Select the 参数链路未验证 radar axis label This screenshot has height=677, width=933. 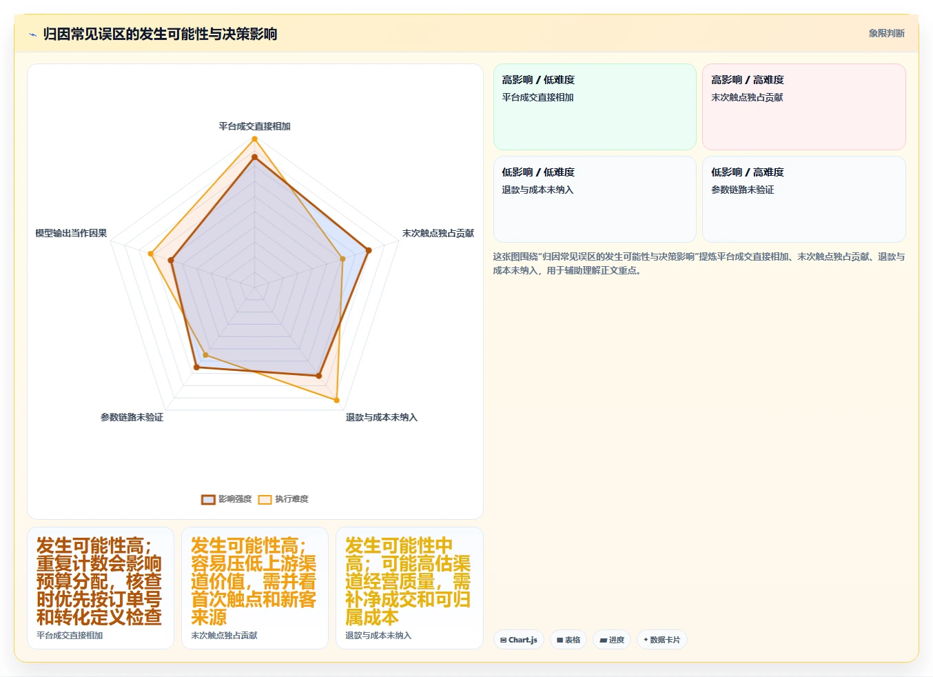click(x=132, y=417)
